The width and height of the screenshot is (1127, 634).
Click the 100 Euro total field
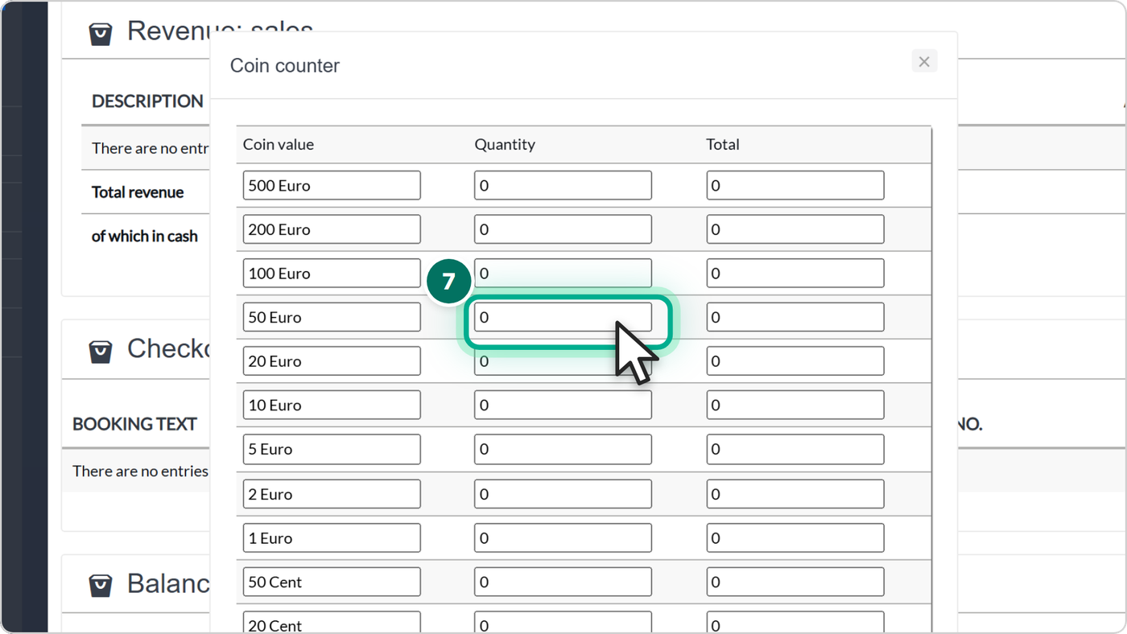(795, 274)
